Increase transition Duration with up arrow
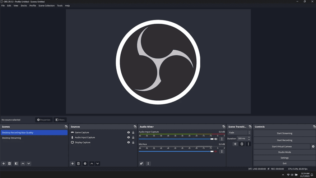This screenshot has height=178, width=316. [249, 137]
